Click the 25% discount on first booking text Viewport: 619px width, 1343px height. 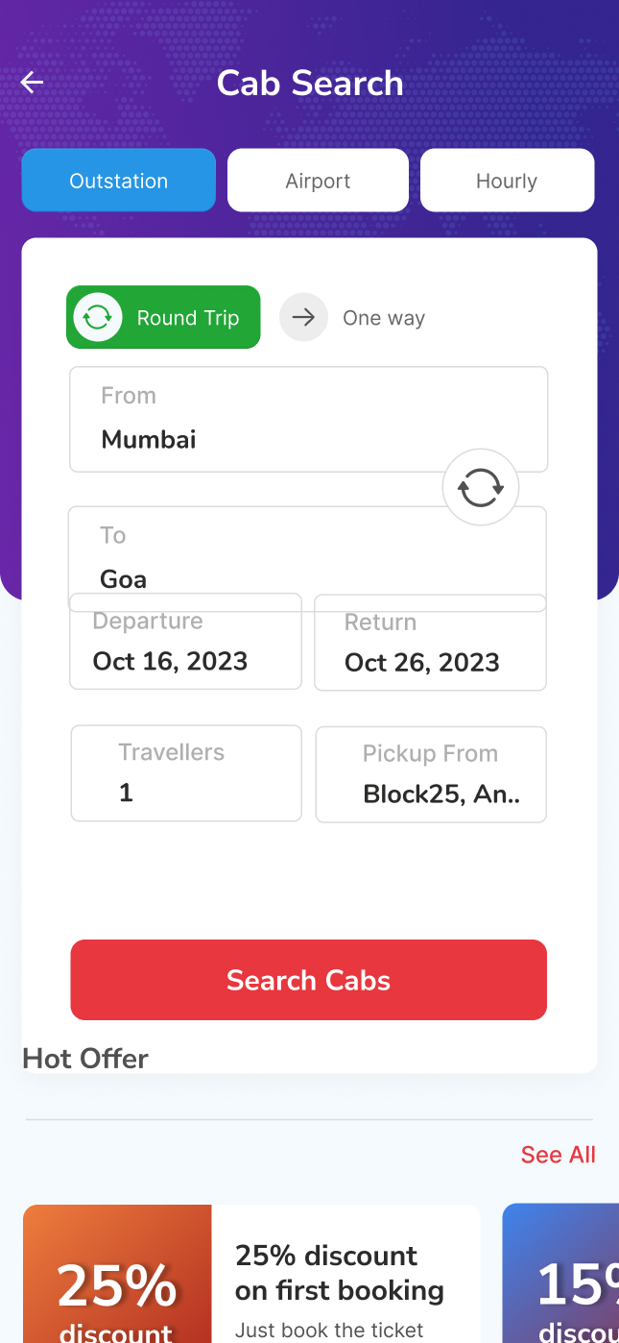(340, 1273)
